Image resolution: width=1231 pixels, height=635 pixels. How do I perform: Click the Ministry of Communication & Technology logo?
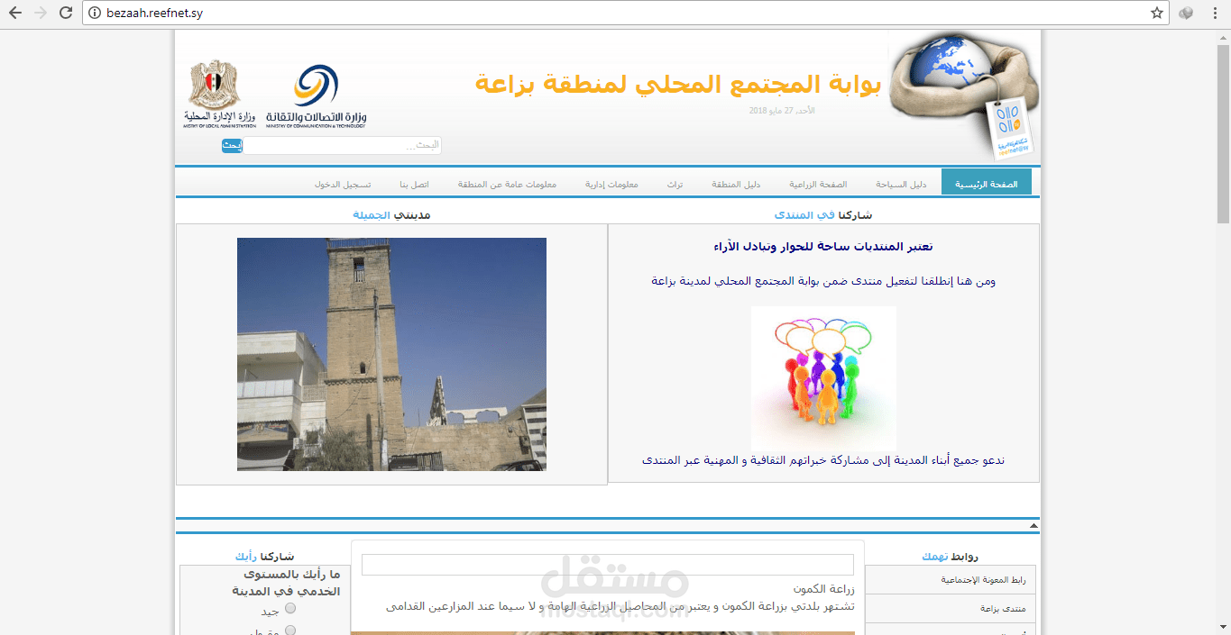316,96
